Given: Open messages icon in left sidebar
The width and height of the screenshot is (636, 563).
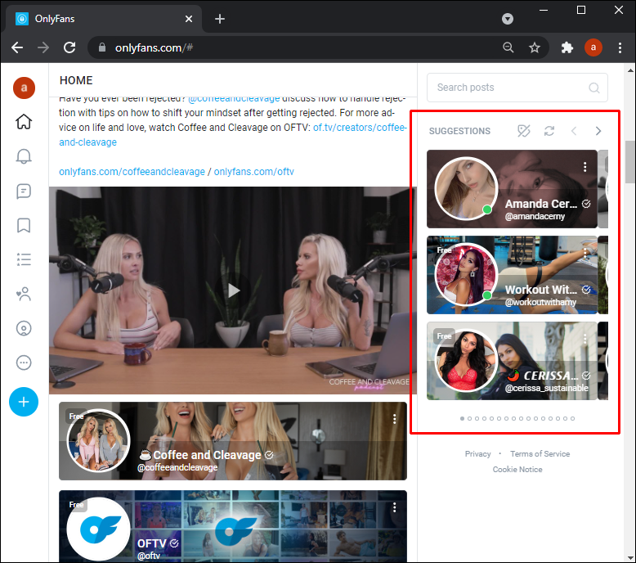Looking at the screenshot, I should click(x=24, y=191).
